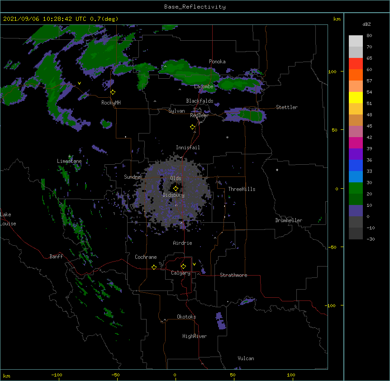Screen dimensions: 390x381
Task: Pick the dark green 10-20 dBZ legend color
Action: tap(356, 200)
